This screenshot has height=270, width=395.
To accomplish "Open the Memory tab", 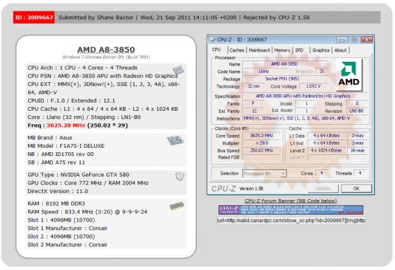I will pos(282,50).
